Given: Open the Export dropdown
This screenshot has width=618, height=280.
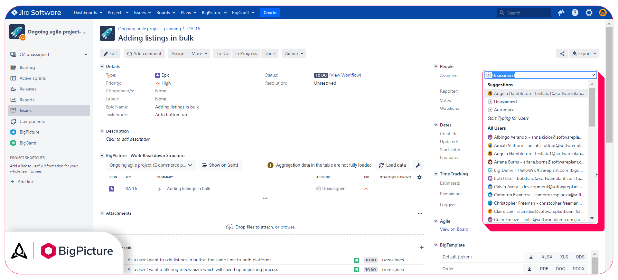Looking at the screenshot, I should click(x=584, y=54).
